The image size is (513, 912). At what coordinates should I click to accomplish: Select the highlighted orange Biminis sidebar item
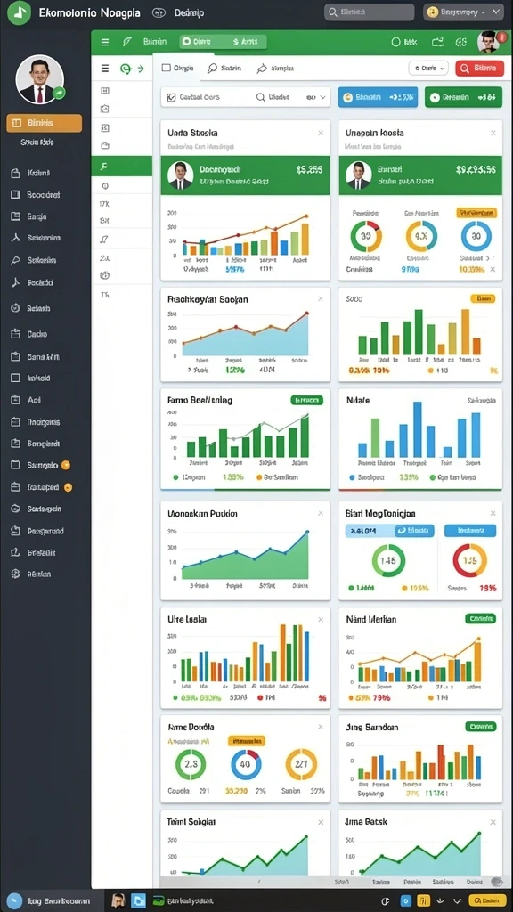[45, 123]
